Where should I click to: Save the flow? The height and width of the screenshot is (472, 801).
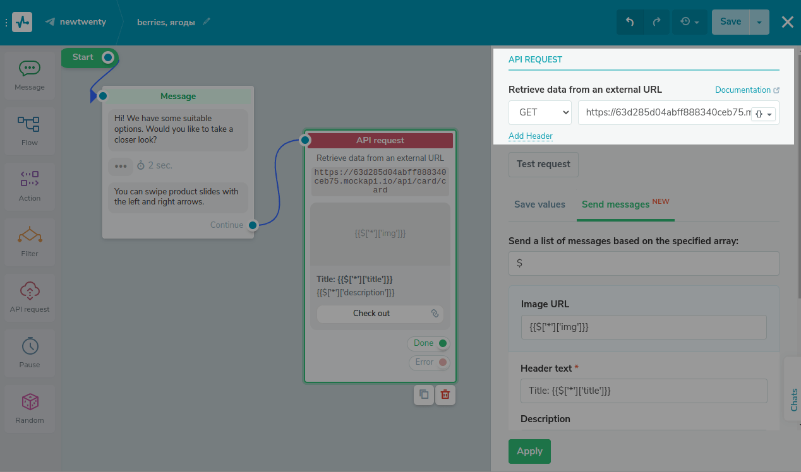(730, 22)
